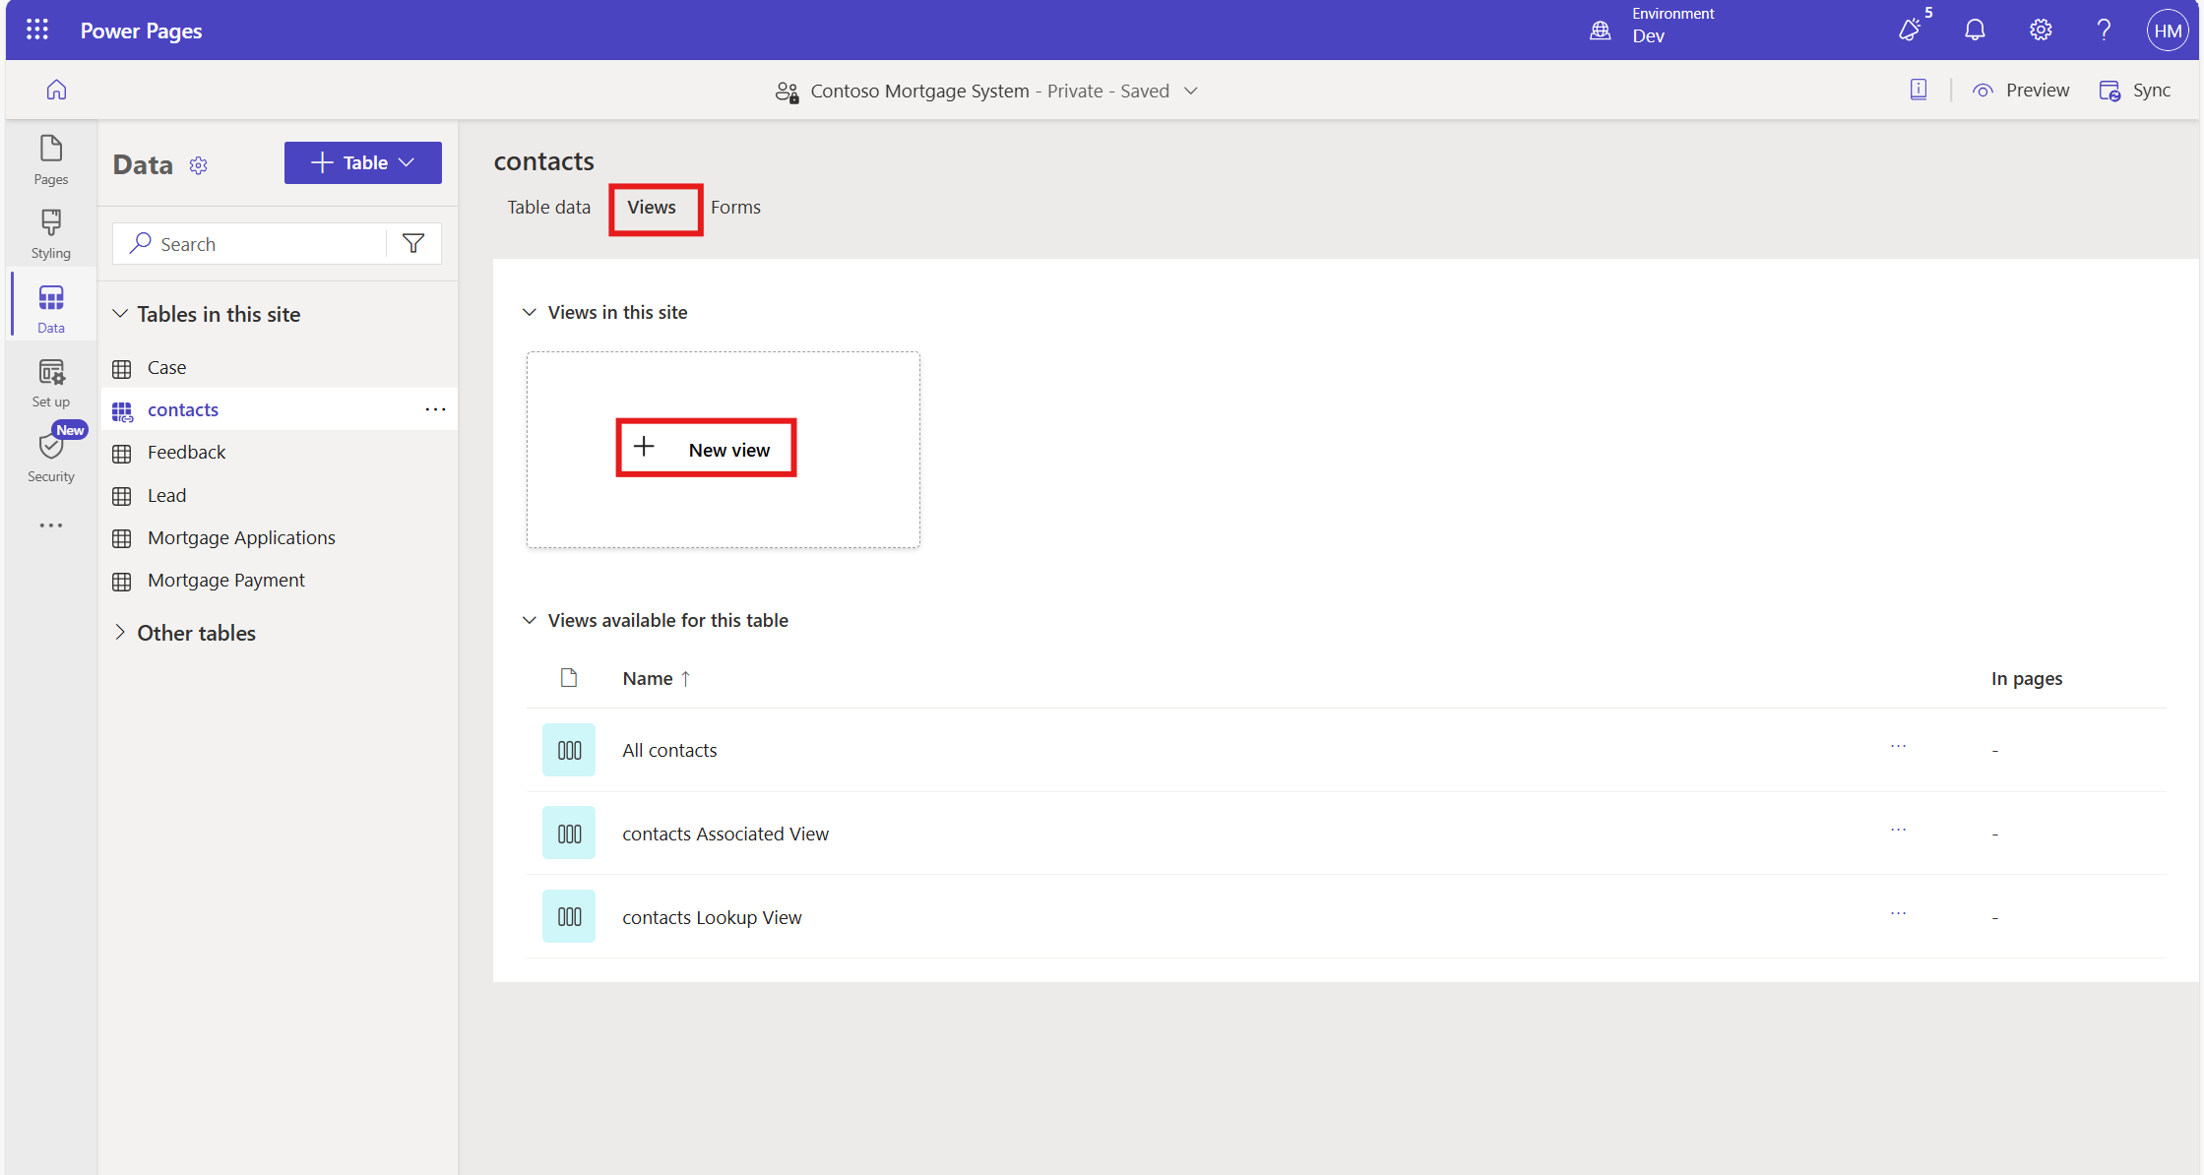
Task: Open the Table dropdown button
Action: [362, 163]
